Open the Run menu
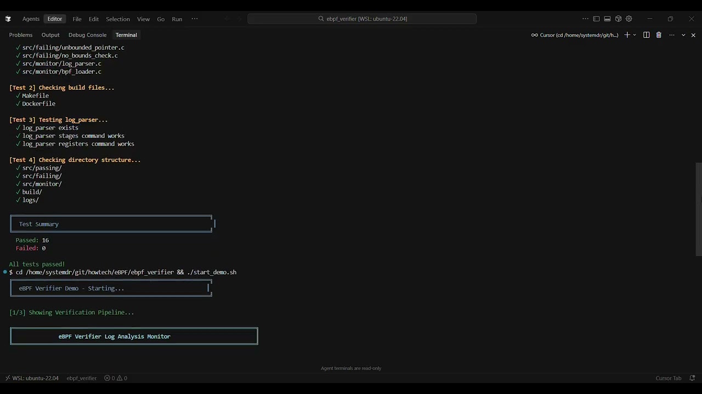702x394 pixels. [177, 19]
